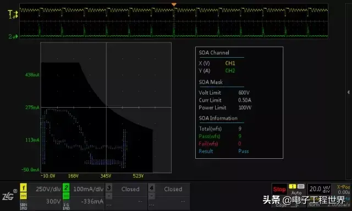Click channel 3 Closed label
Viewport: 352px width, 211px height.
(130, 189)
